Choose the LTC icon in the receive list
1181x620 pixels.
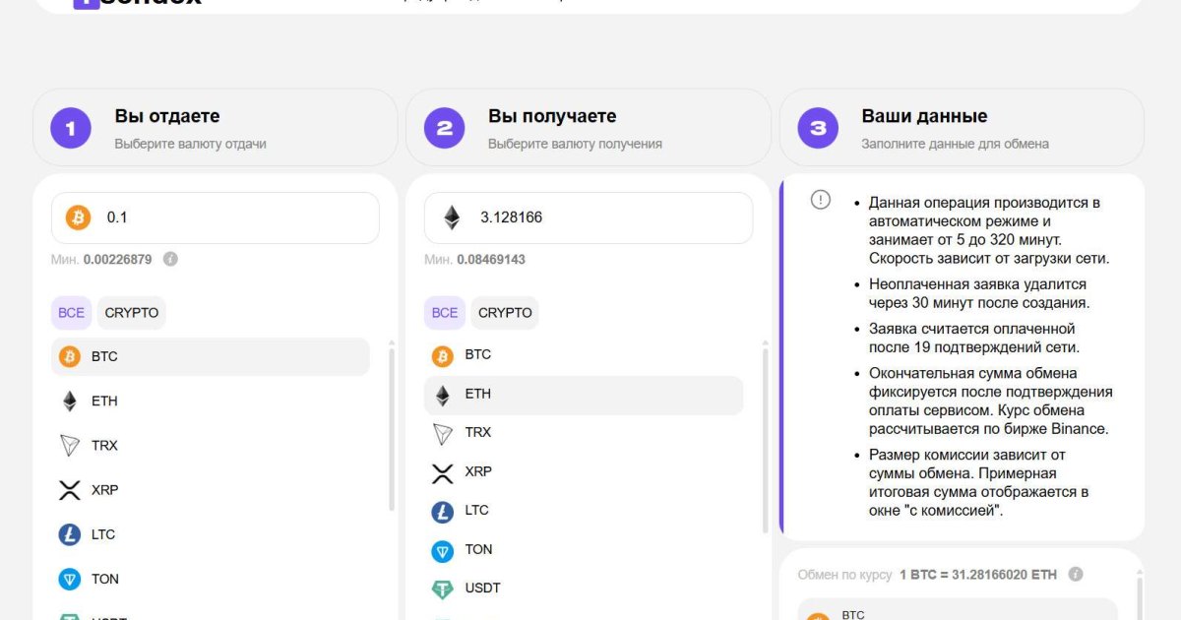coord(443,512)
